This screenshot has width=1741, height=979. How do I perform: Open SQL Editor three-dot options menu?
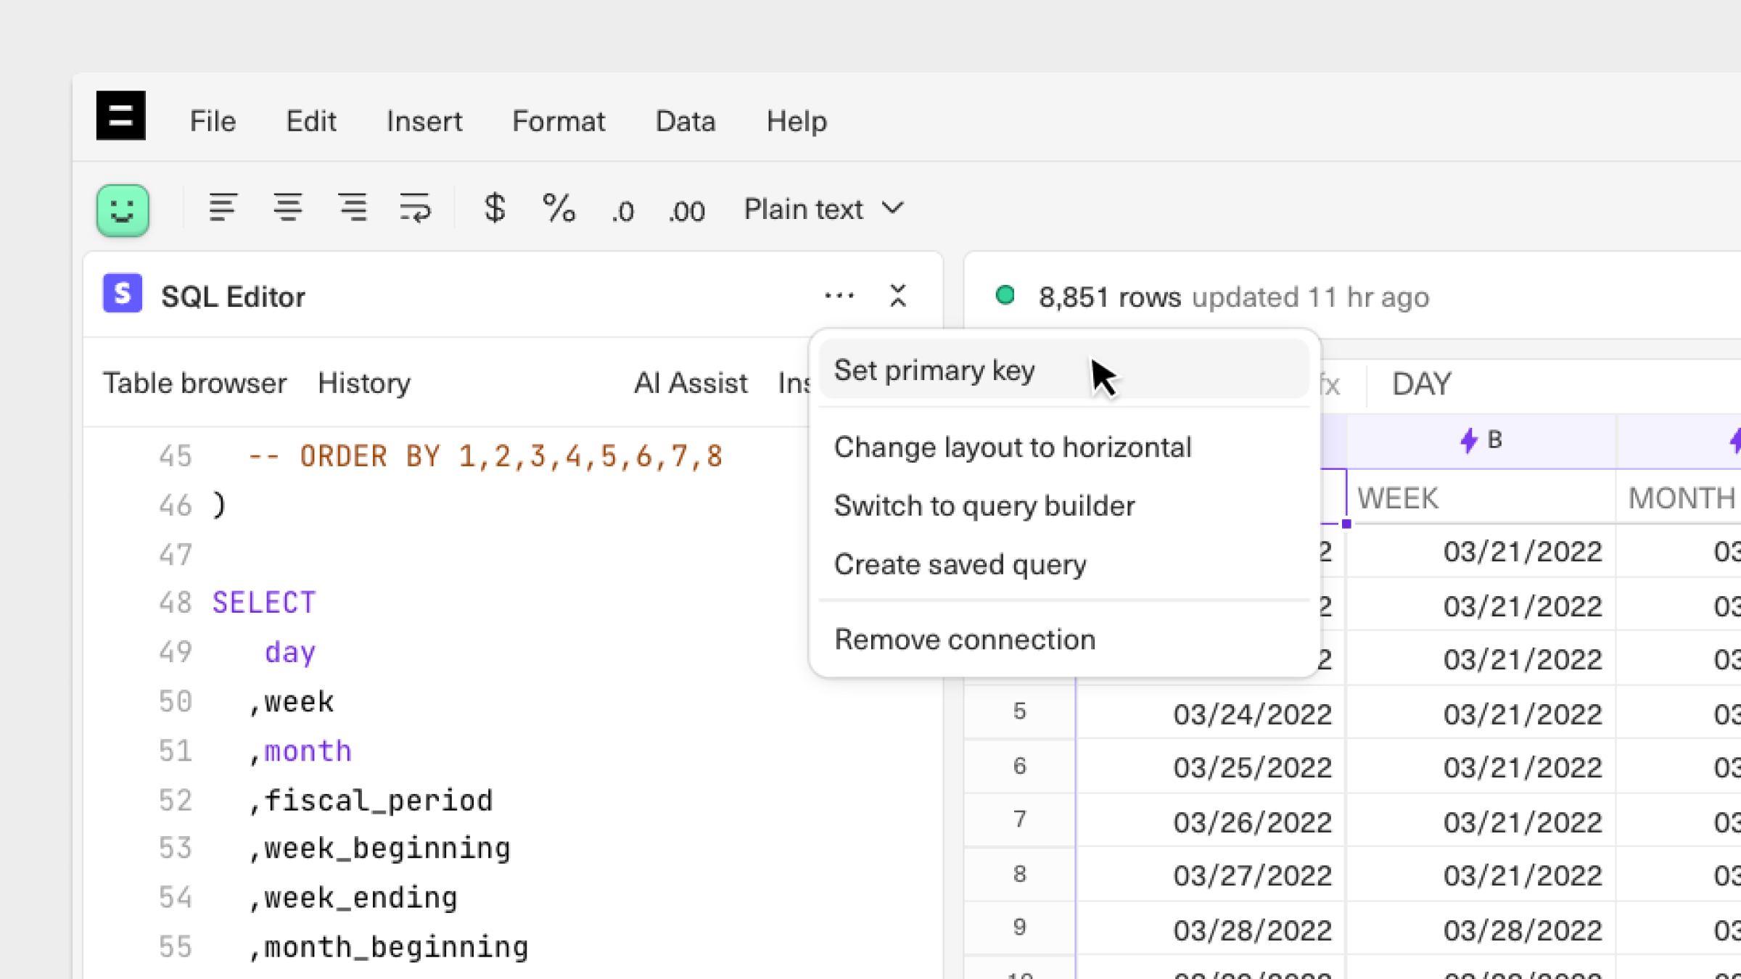tap(839, 296)
